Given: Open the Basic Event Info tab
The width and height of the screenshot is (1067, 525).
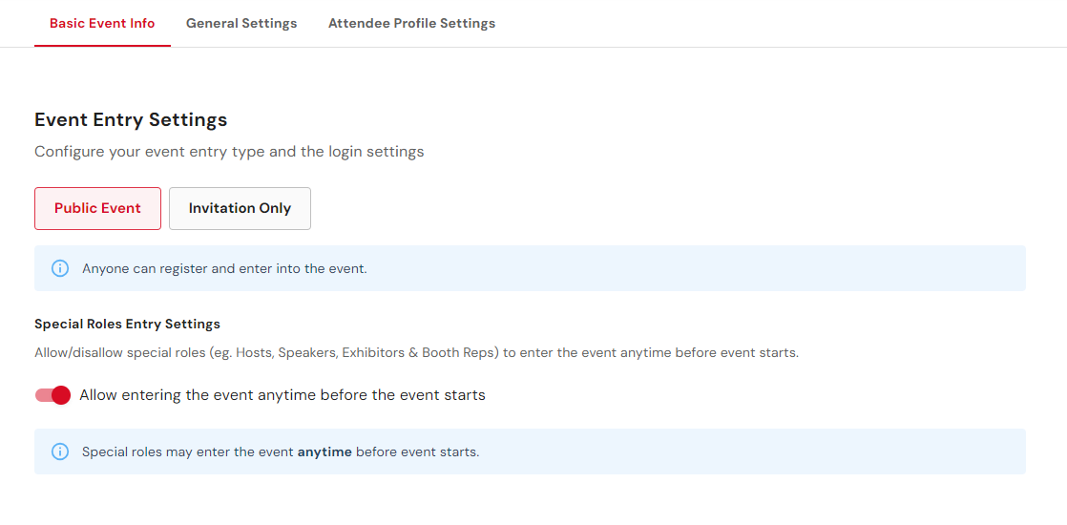Looking at the screenshot, I should 102,23.
